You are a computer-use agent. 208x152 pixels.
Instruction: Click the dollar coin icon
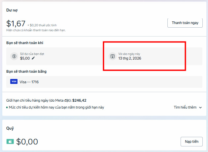click(14, 56)
